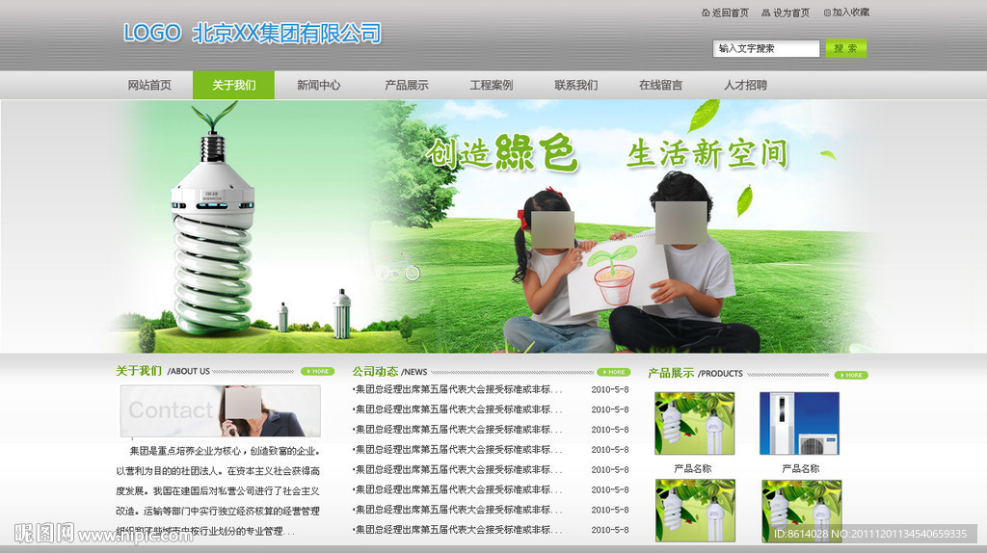Click the LOGO 北京XX集团有限公司 header logo
This screenshot has width=987, height=553.
[252, 33]
